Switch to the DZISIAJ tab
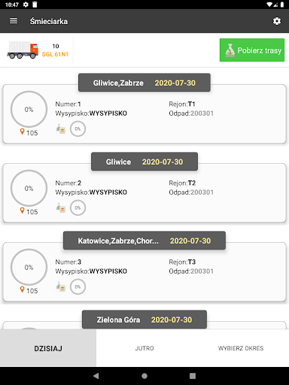This screenshot has height=385, width=289. tap(48, 348)
